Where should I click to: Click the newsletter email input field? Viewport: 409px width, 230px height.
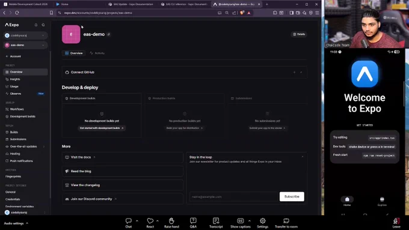pos(234,196)
